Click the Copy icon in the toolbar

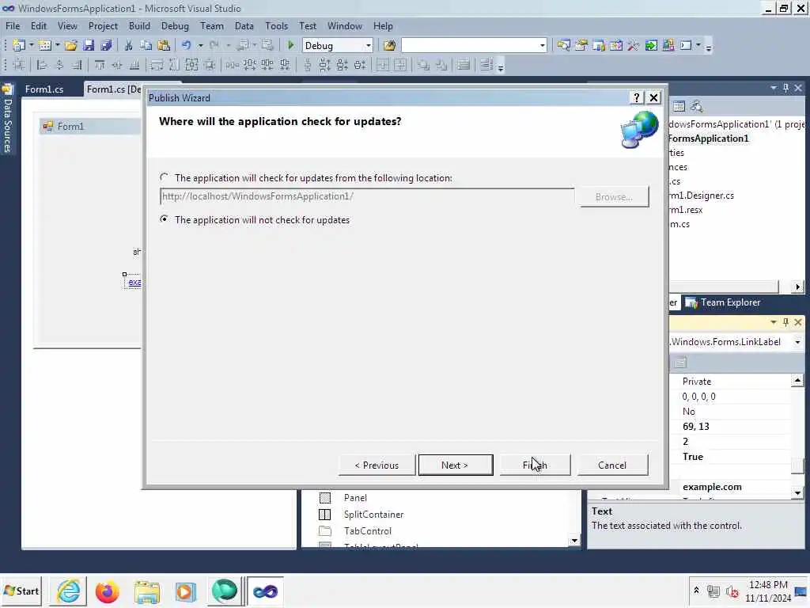point(146,45)
